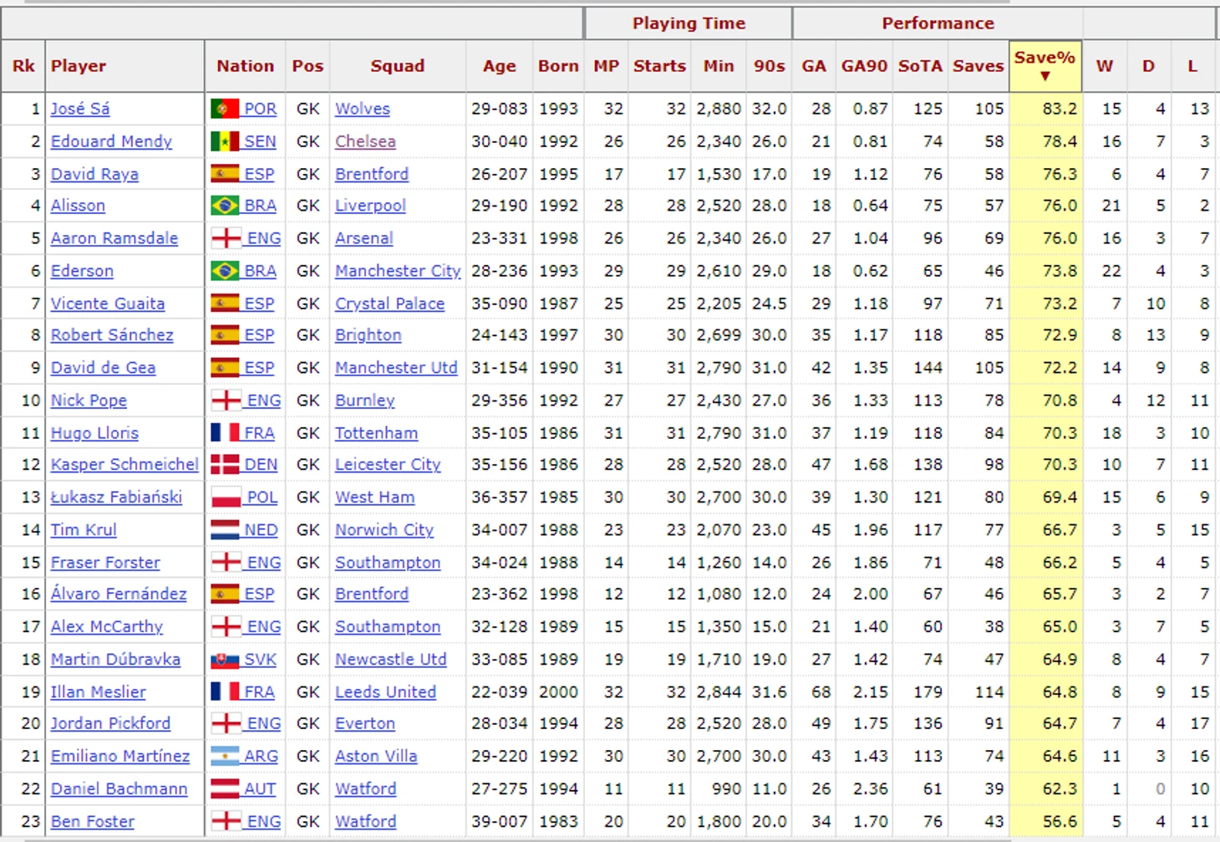Open the Manchester City squad link
The height and width of the screenshot is (842, 1220).
coord(397,271)
